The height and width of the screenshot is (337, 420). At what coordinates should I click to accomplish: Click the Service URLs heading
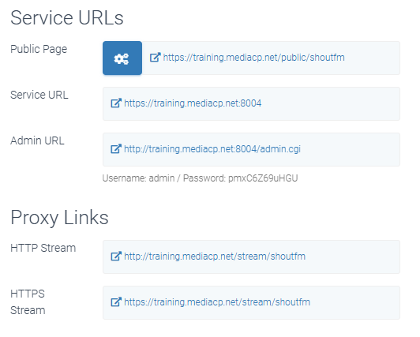pyautogui.click(x=67, y=18)
